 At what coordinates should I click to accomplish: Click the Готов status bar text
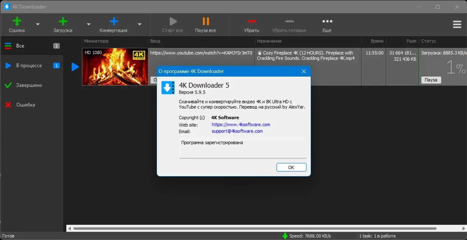pyautogui.click(x=8, y=236)
